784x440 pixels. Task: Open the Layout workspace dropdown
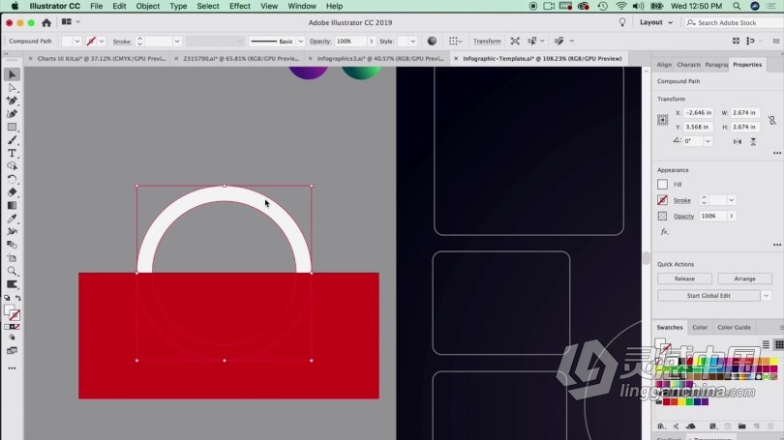(x=657, y=22)
